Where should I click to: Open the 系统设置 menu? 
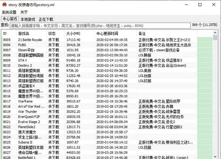tap(9, 12)
